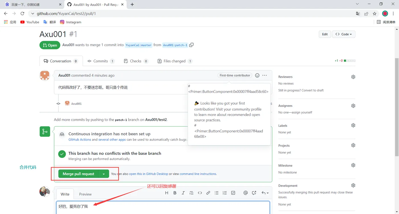Switch to the Conversation tab
The image size is (399, 214).
click(x=61, y=61)
